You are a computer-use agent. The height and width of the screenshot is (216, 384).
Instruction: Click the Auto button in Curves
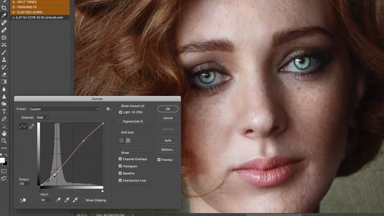click(168, 140)
